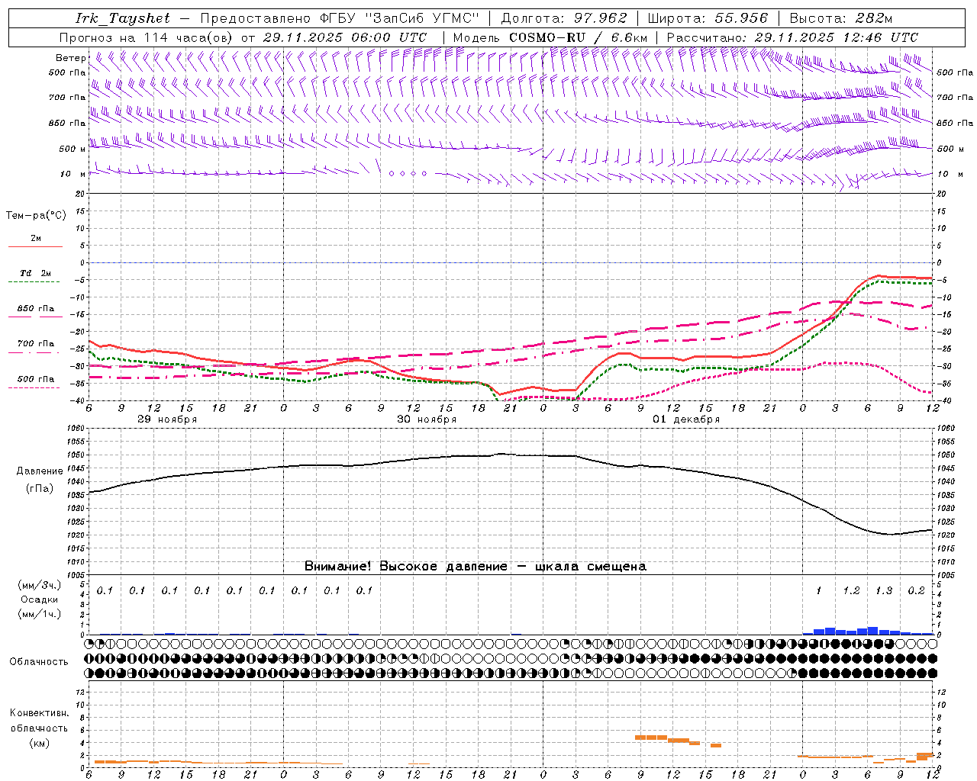Click the 'Давление' pressure section label
Screen dimensions: 977x781
(39, 471)
